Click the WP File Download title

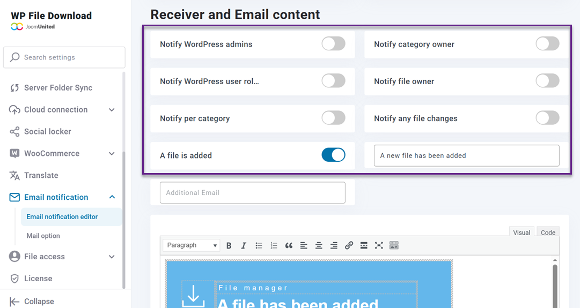51,16
